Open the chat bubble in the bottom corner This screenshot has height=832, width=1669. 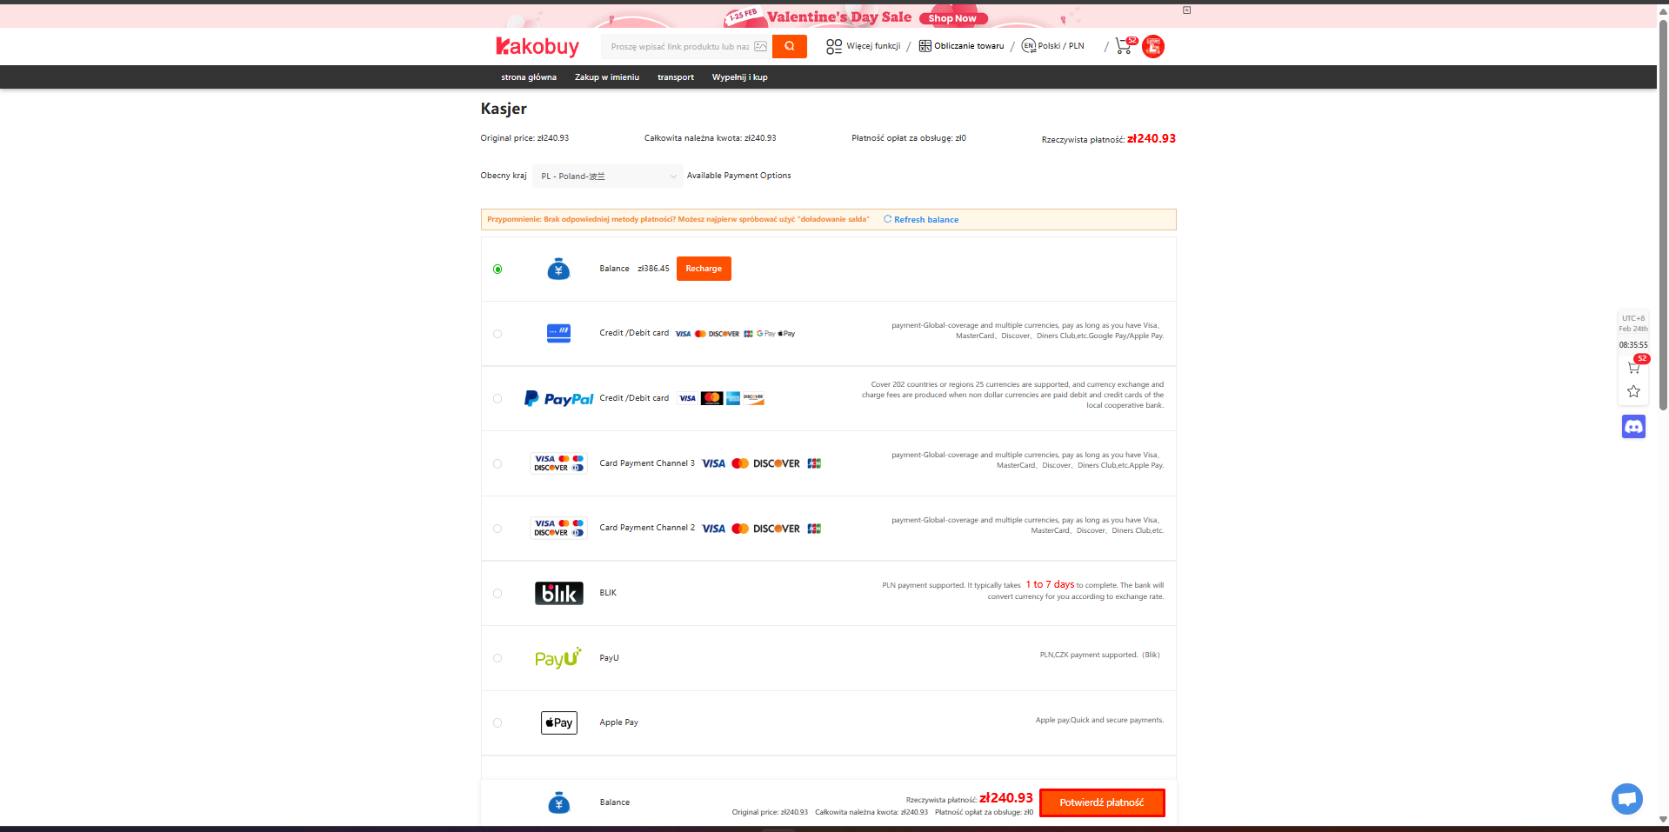coord(1626,798)
